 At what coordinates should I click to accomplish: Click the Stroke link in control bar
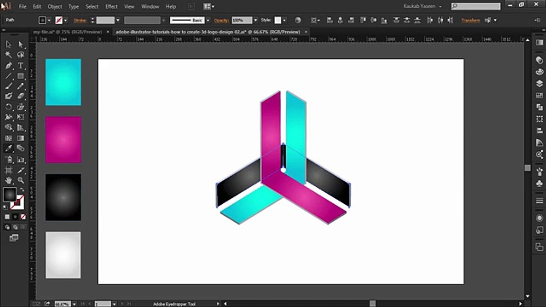[x=80, y=20]
